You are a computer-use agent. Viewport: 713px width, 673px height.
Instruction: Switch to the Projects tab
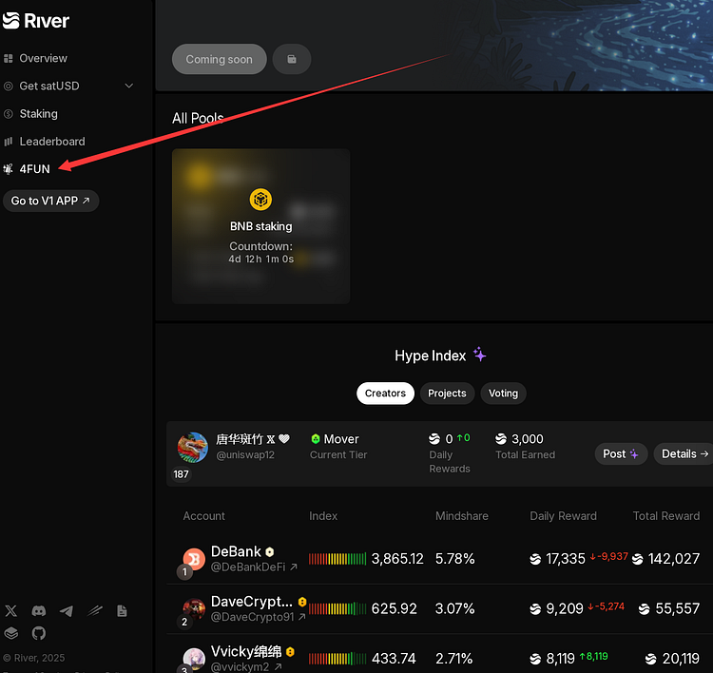(x=447, y=394)
